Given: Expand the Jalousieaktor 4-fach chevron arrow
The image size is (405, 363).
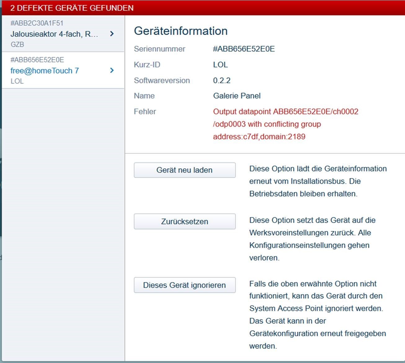Looking at the screenshot, I should click(112, 34).
